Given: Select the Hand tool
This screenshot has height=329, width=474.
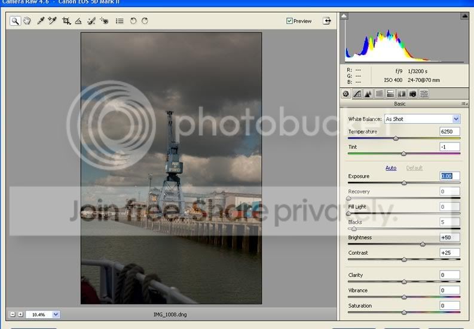Looking at the screenshot, I should (x=27, y=21).
